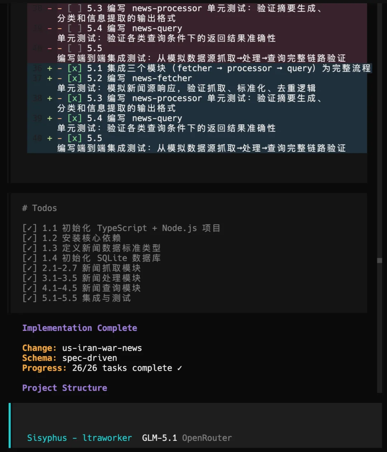Click the Implementation Complete heading
Viewport: 387px width, 452px height.
(80, 328)
